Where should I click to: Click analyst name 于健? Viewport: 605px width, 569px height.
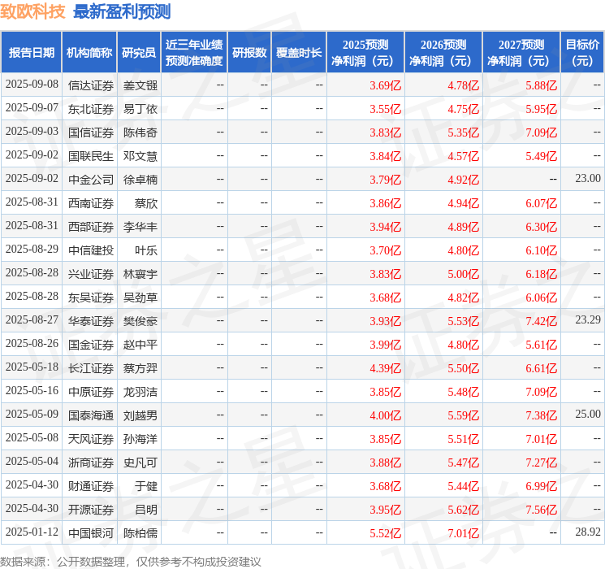coord(146,486)
